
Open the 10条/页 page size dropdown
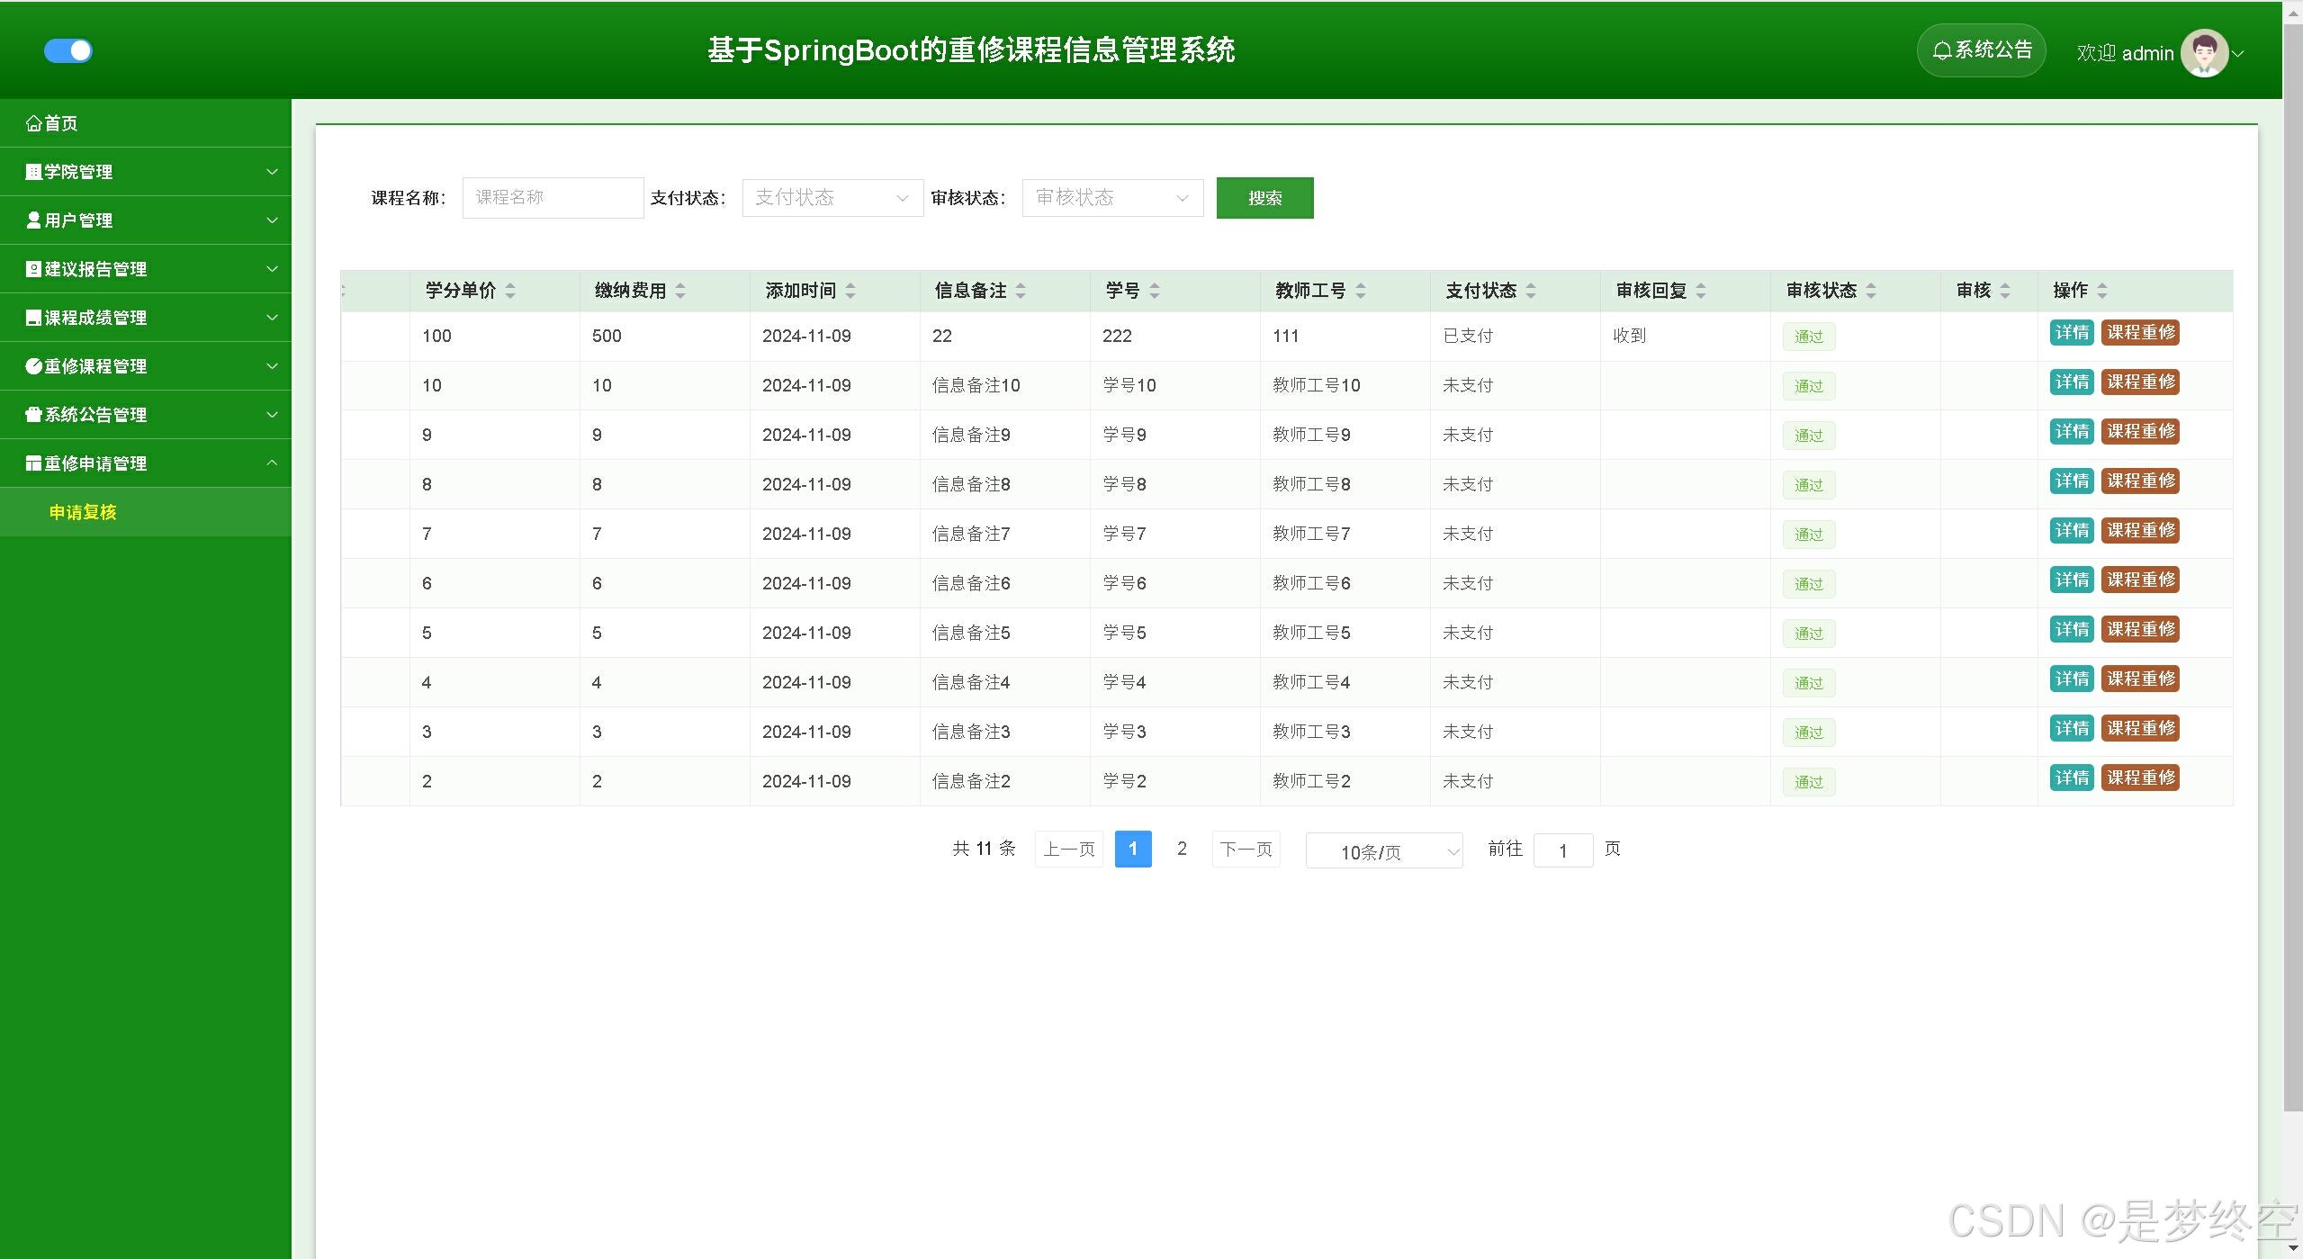pos(1383,851)
